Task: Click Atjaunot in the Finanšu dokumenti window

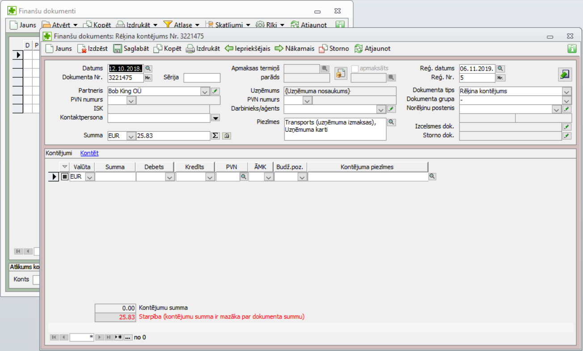Action: [308, 25]
